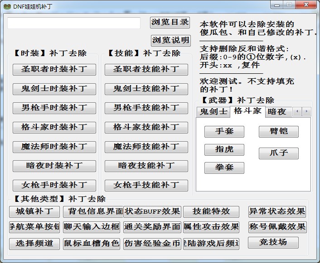The image size is (320, 263).
Task: Click 称号佩戴效果 button
Action: coord(277,227)
